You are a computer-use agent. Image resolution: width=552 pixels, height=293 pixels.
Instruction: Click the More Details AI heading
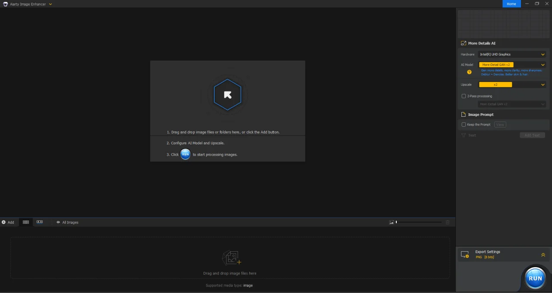(x=482, y=43)
